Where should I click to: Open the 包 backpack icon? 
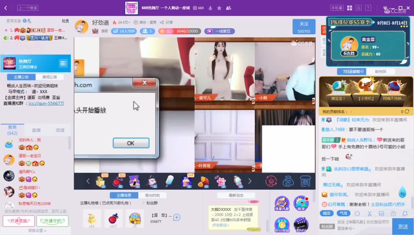(288, 181)
